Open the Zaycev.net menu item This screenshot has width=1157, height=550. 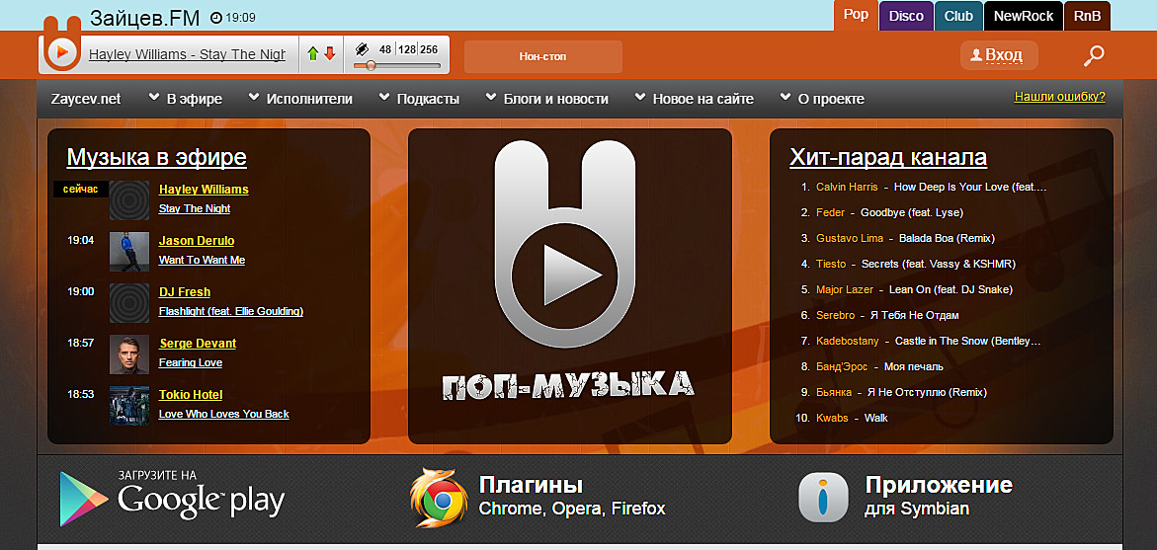(x=86, y=99)
